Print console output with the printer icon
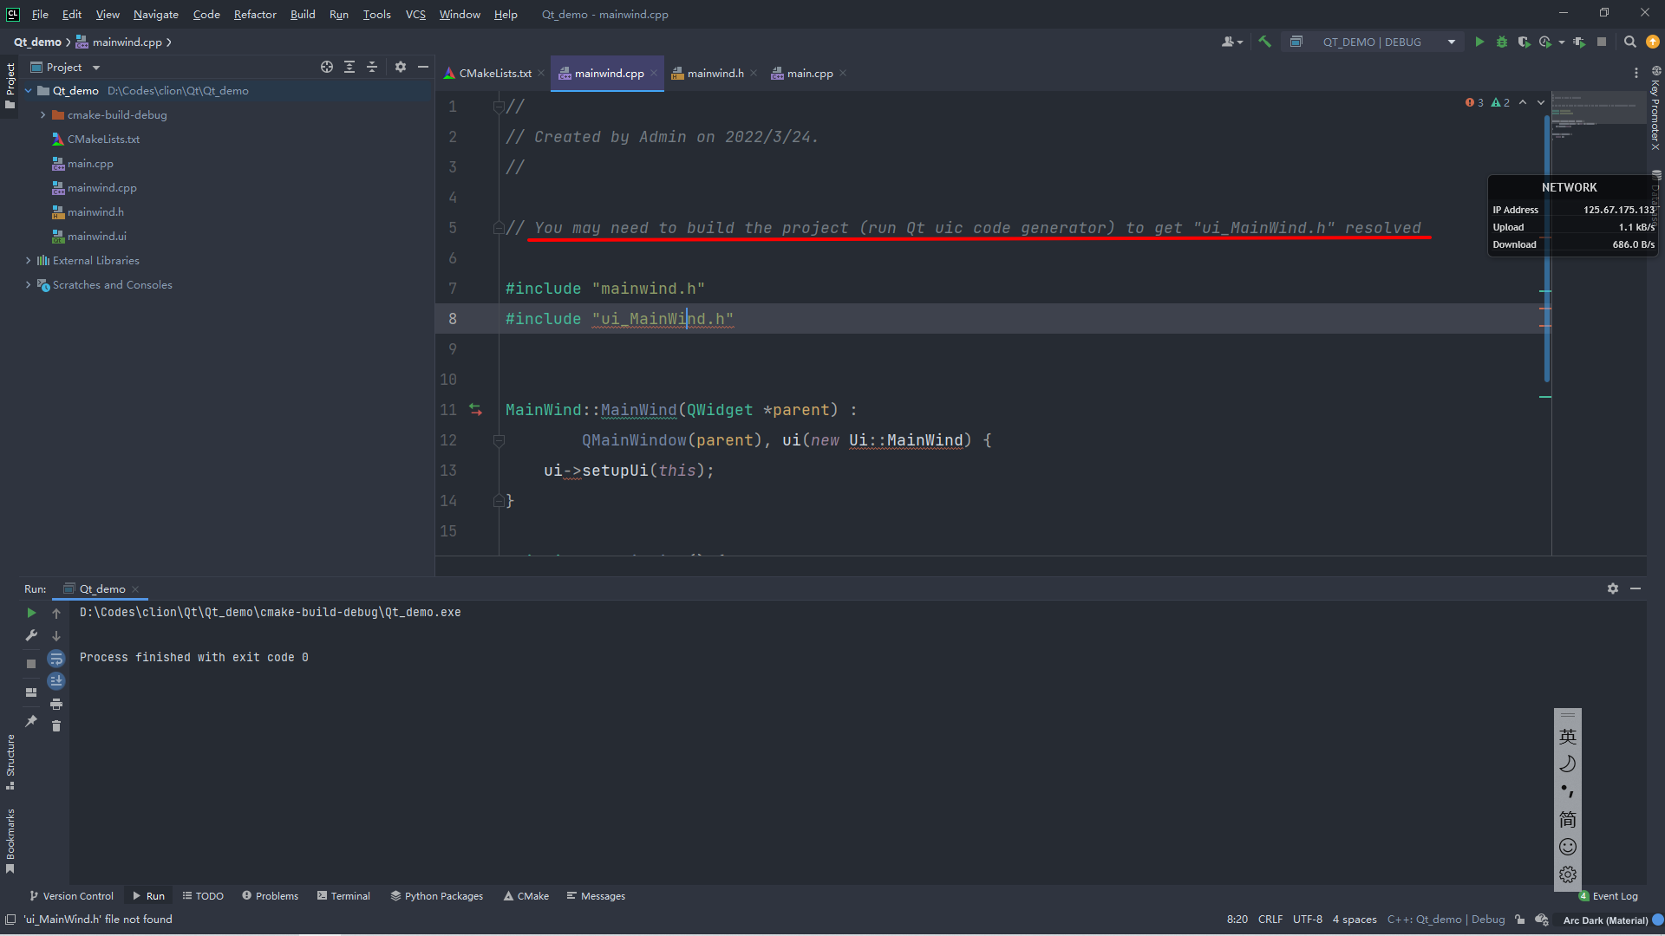The image size is (1665, 936). (56, 704)
